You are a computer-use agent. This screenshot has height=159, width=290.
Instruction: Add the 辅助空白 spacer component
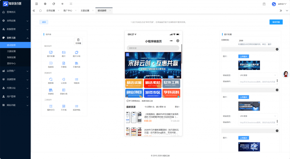(51, 108)
